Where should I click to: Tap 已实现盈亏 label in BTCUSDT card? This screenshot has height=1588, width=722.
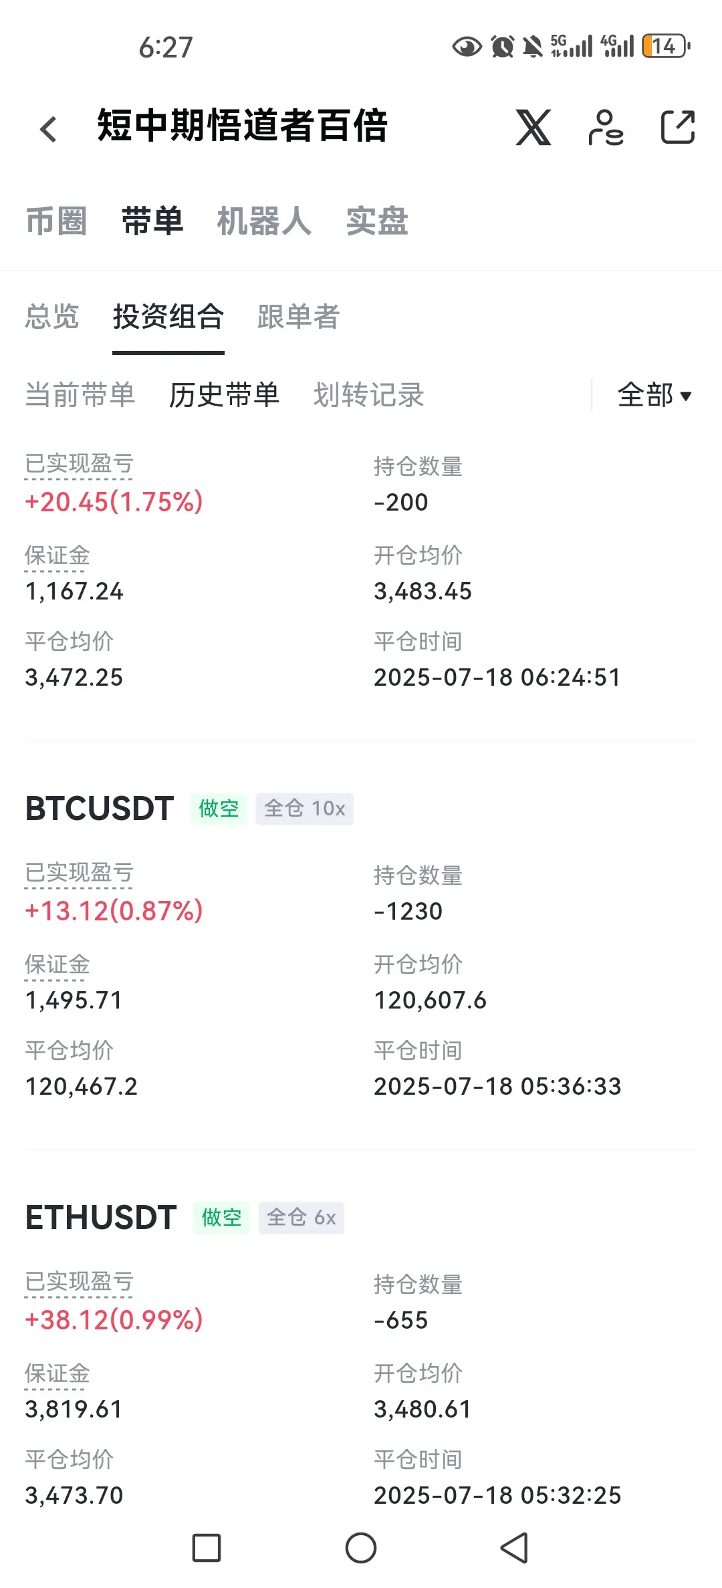(79, 874)
